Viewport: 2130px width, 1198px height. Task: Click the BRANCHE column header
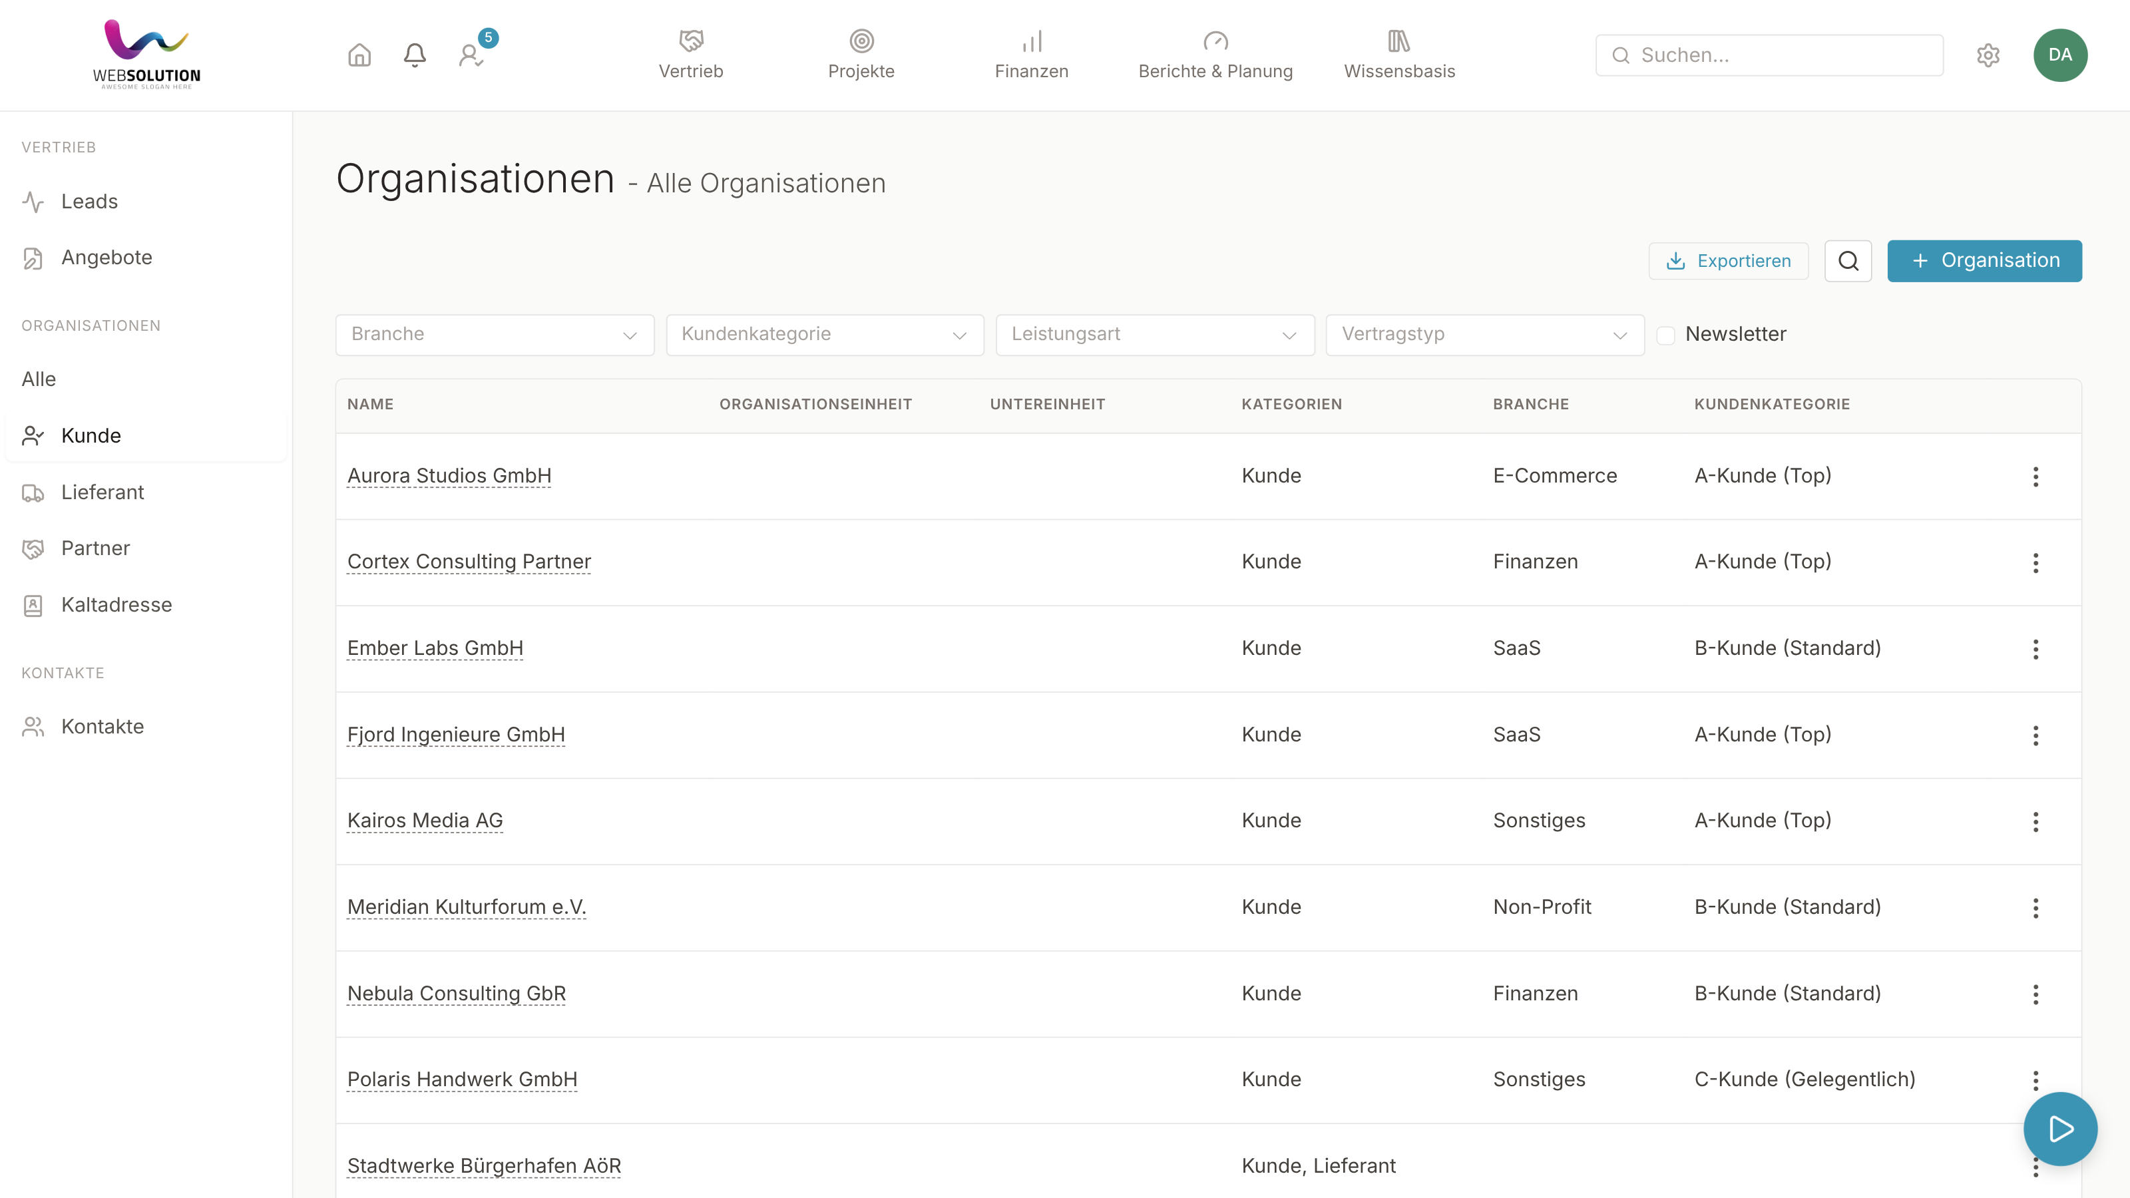point(1530,404)
